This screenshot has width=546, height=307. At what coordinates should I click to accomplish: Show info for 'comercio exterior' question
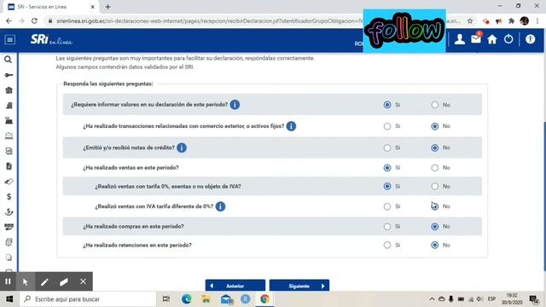click(x=291, y=126)
